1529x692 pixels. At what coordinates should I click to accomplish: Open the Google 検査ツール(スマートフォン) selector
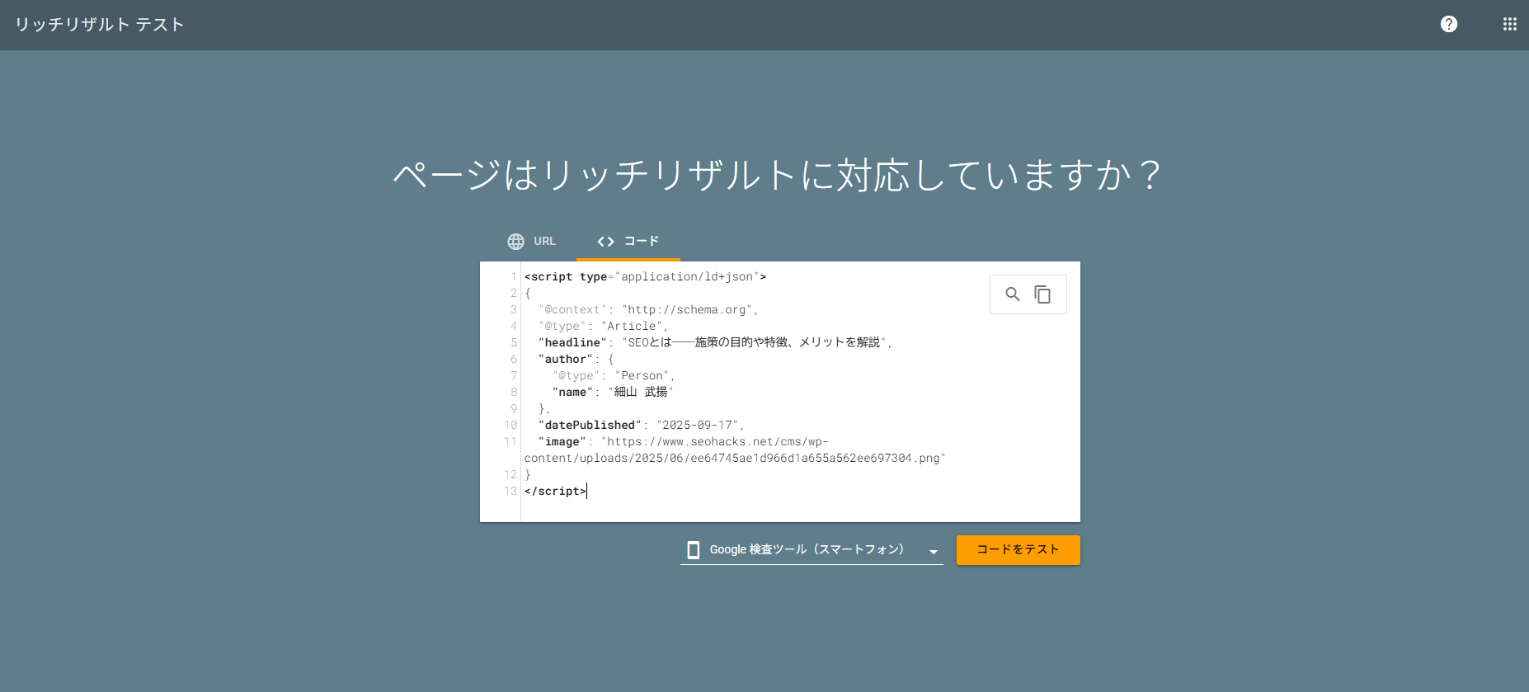coord(812,549)
